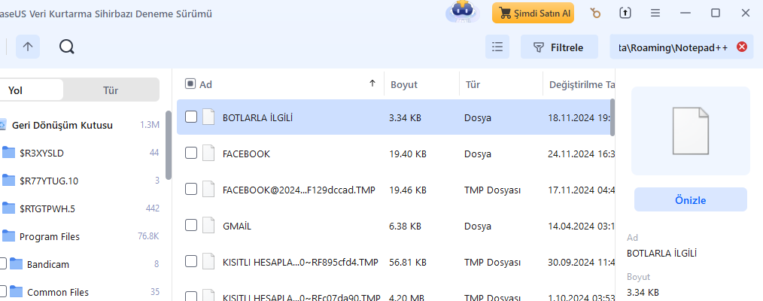Switch to list view layout icon
763x301 pixels.
click(497, 47)
